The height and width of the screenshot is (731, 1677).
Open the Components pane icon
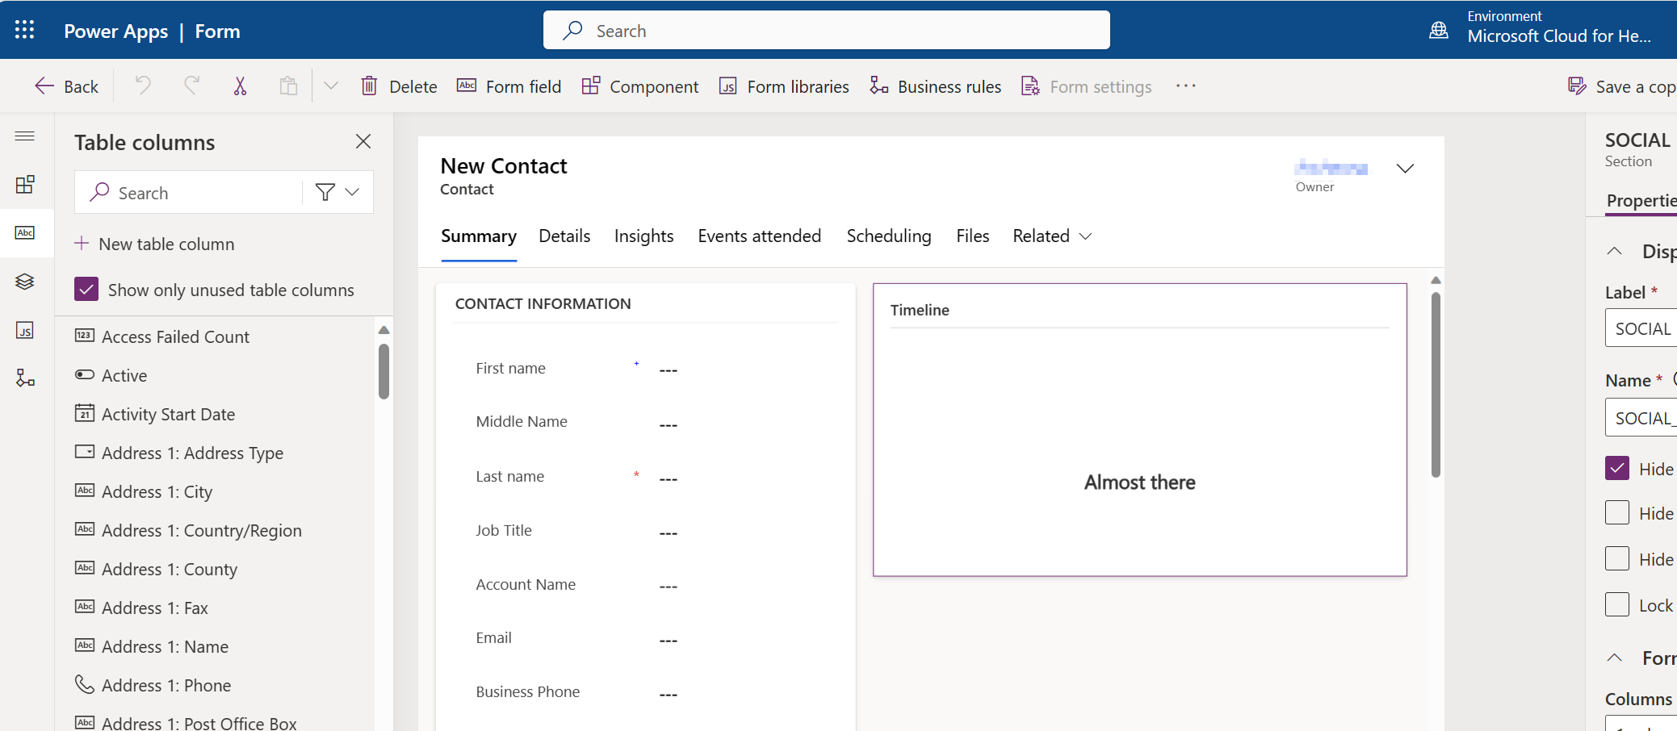coord(25,185)
